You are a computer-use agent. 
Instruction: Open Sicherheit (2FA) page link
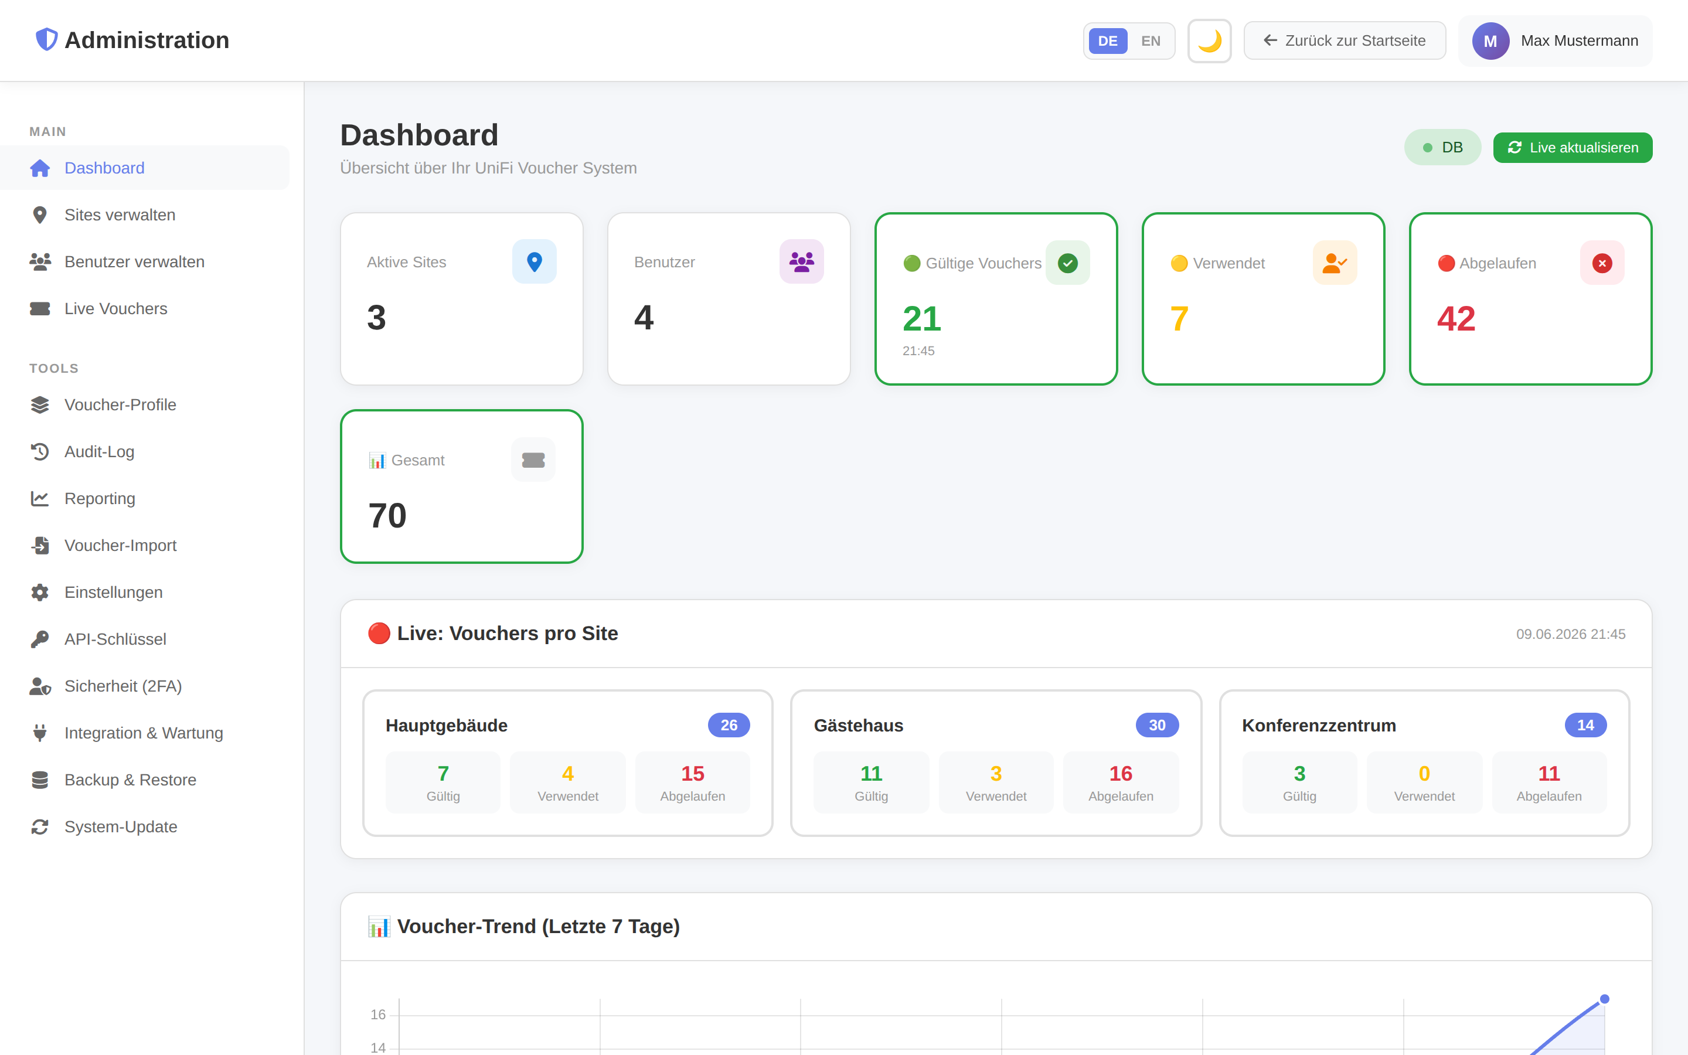(144, 686)
